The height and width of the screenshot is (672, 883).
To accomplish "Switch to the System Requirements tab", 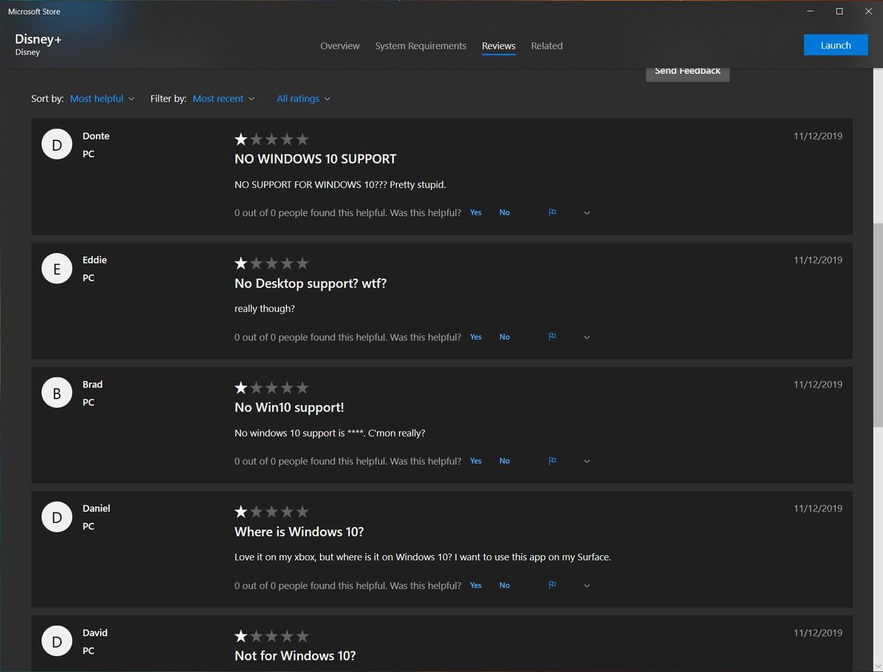I will (421, 46).
